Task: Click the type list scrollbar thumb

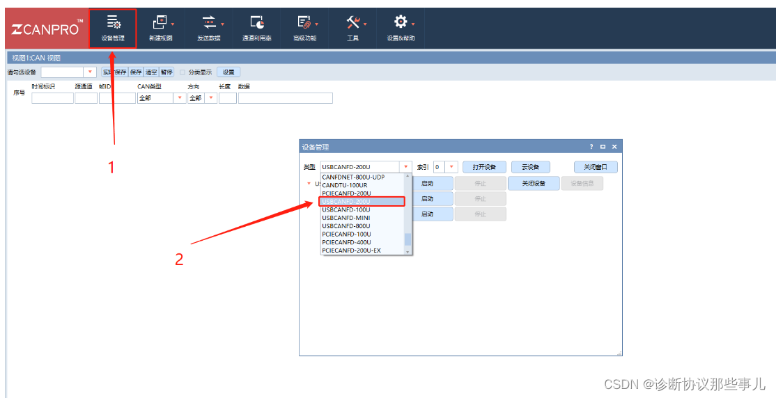Action: point(408,239)
